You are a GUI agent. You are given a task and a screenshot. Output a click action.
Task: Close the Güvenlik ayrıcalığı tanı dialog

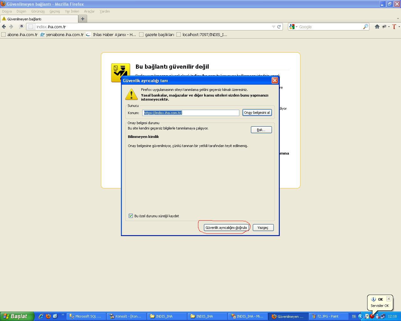tap(275, 80)
